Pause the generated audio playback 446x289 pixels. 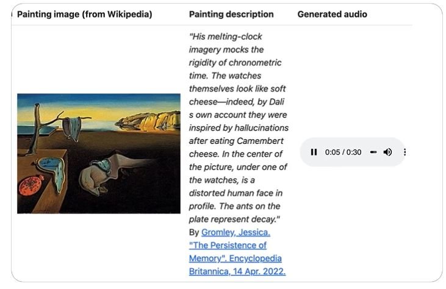314,152
